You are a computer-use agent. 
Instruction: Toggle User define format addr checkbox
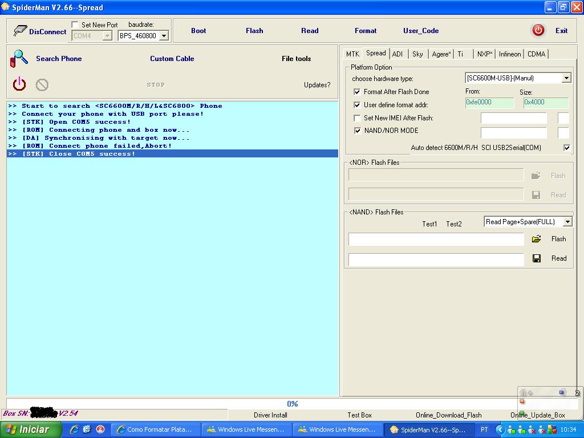357,105
